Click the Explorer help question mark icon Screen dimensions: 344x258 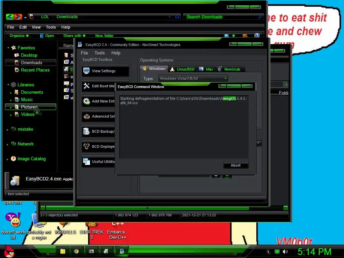[x=257, y=36]
